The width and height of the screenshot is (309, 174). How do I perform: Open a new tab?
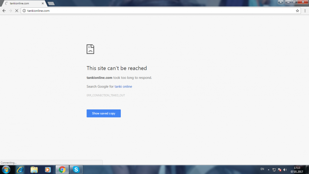tap(51, 3)
